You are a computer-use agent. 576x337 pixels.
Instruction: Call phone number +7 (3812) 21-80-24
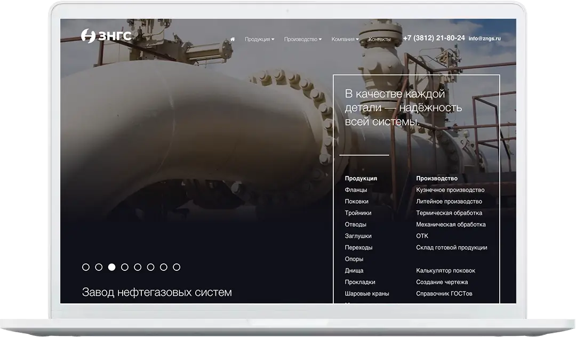click(x=434, y=38)
